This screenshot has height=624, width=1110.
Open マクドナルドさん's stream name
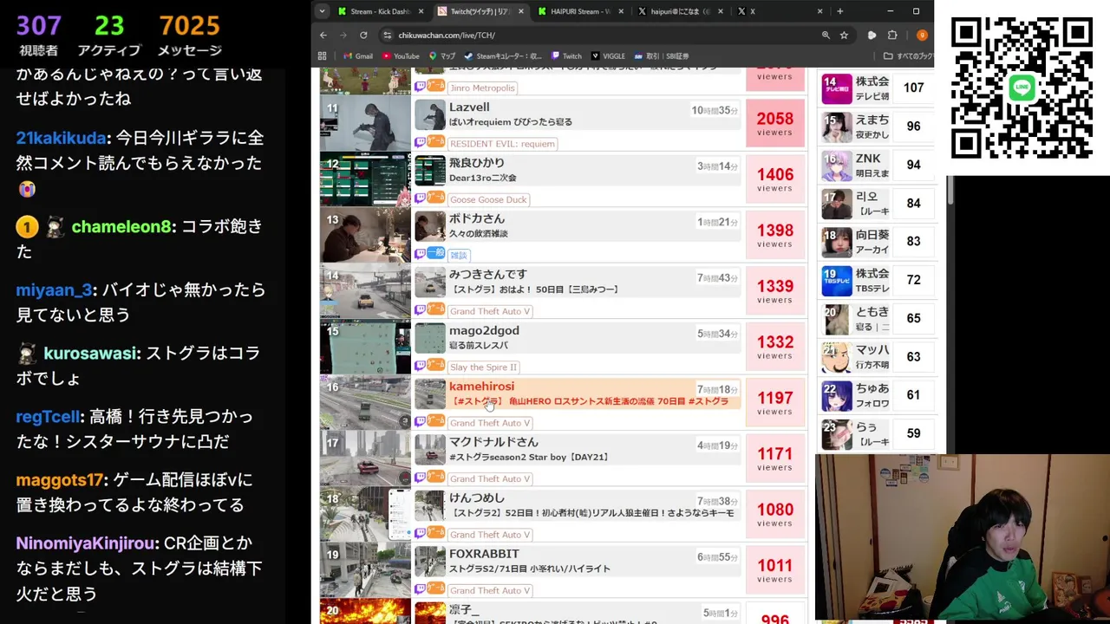click(x=493, y=442)
